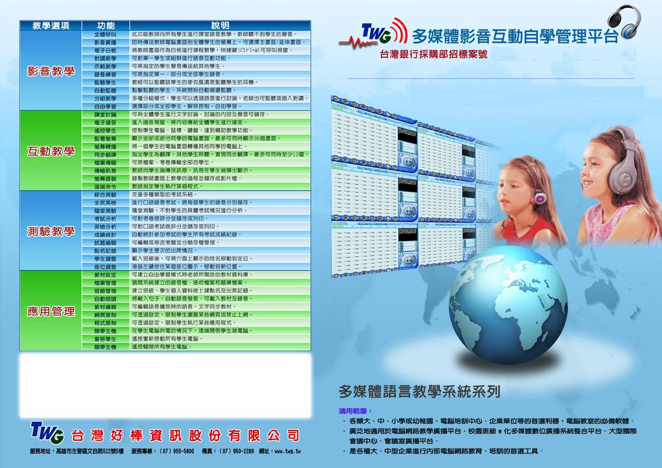This screenshot has height=468, width=662.
Task: Select the 關學生機 function cell
Action: pos(105,347)
